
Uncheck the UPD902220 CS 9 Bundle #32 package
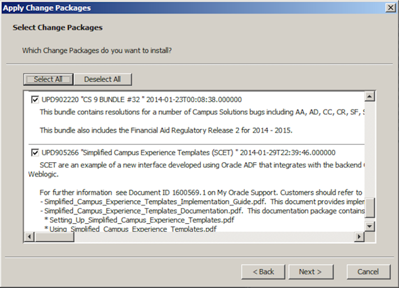tap(35, 99)
